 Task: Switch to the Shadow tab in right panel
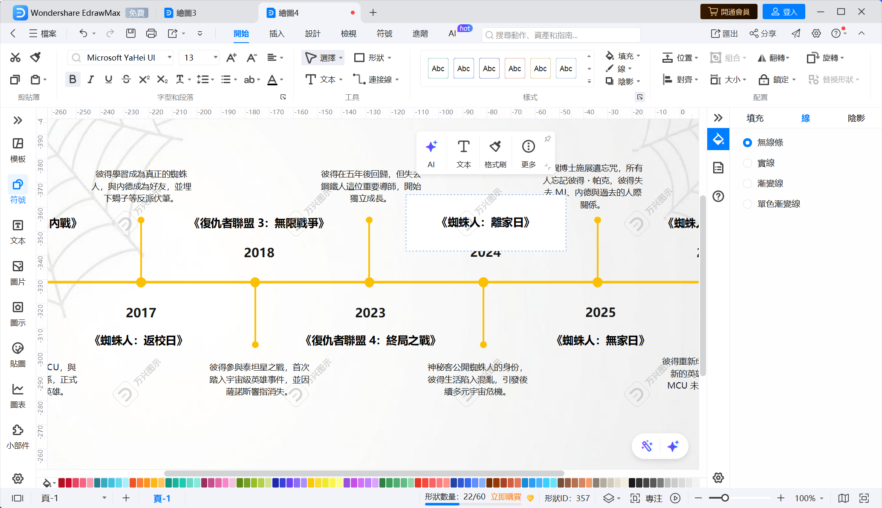(856, 118)
